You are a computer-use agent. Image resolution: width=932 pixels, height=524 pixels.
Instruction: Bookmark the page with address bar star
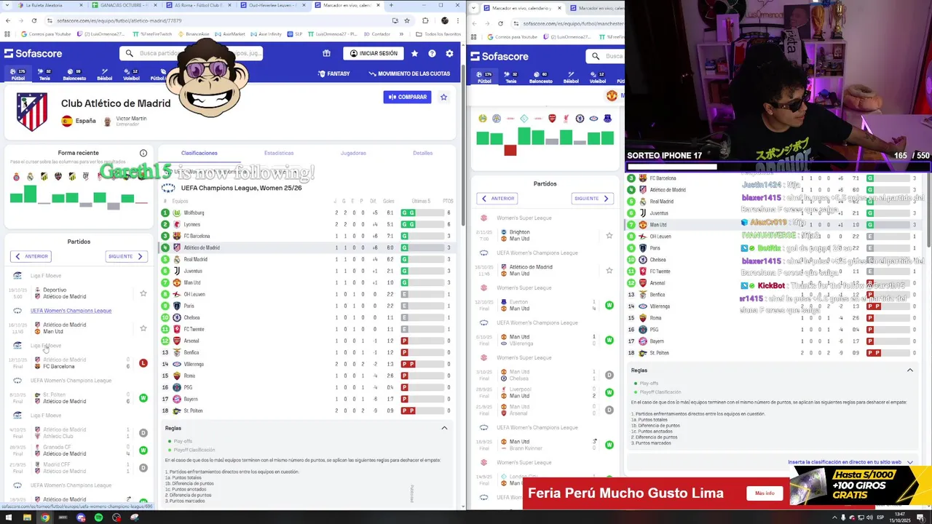coord(407,20)
